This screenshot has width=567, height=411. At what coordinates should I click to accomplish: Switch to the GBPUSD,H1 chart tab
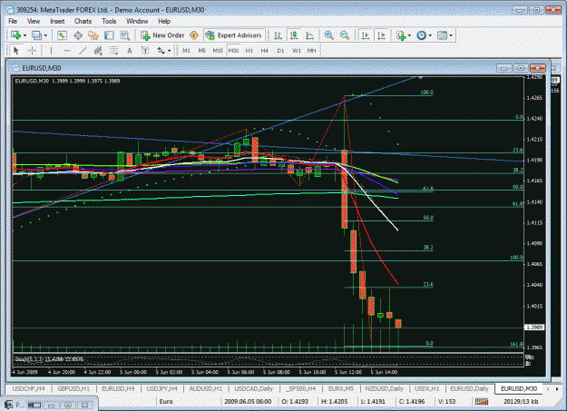(x=73, y=388)
